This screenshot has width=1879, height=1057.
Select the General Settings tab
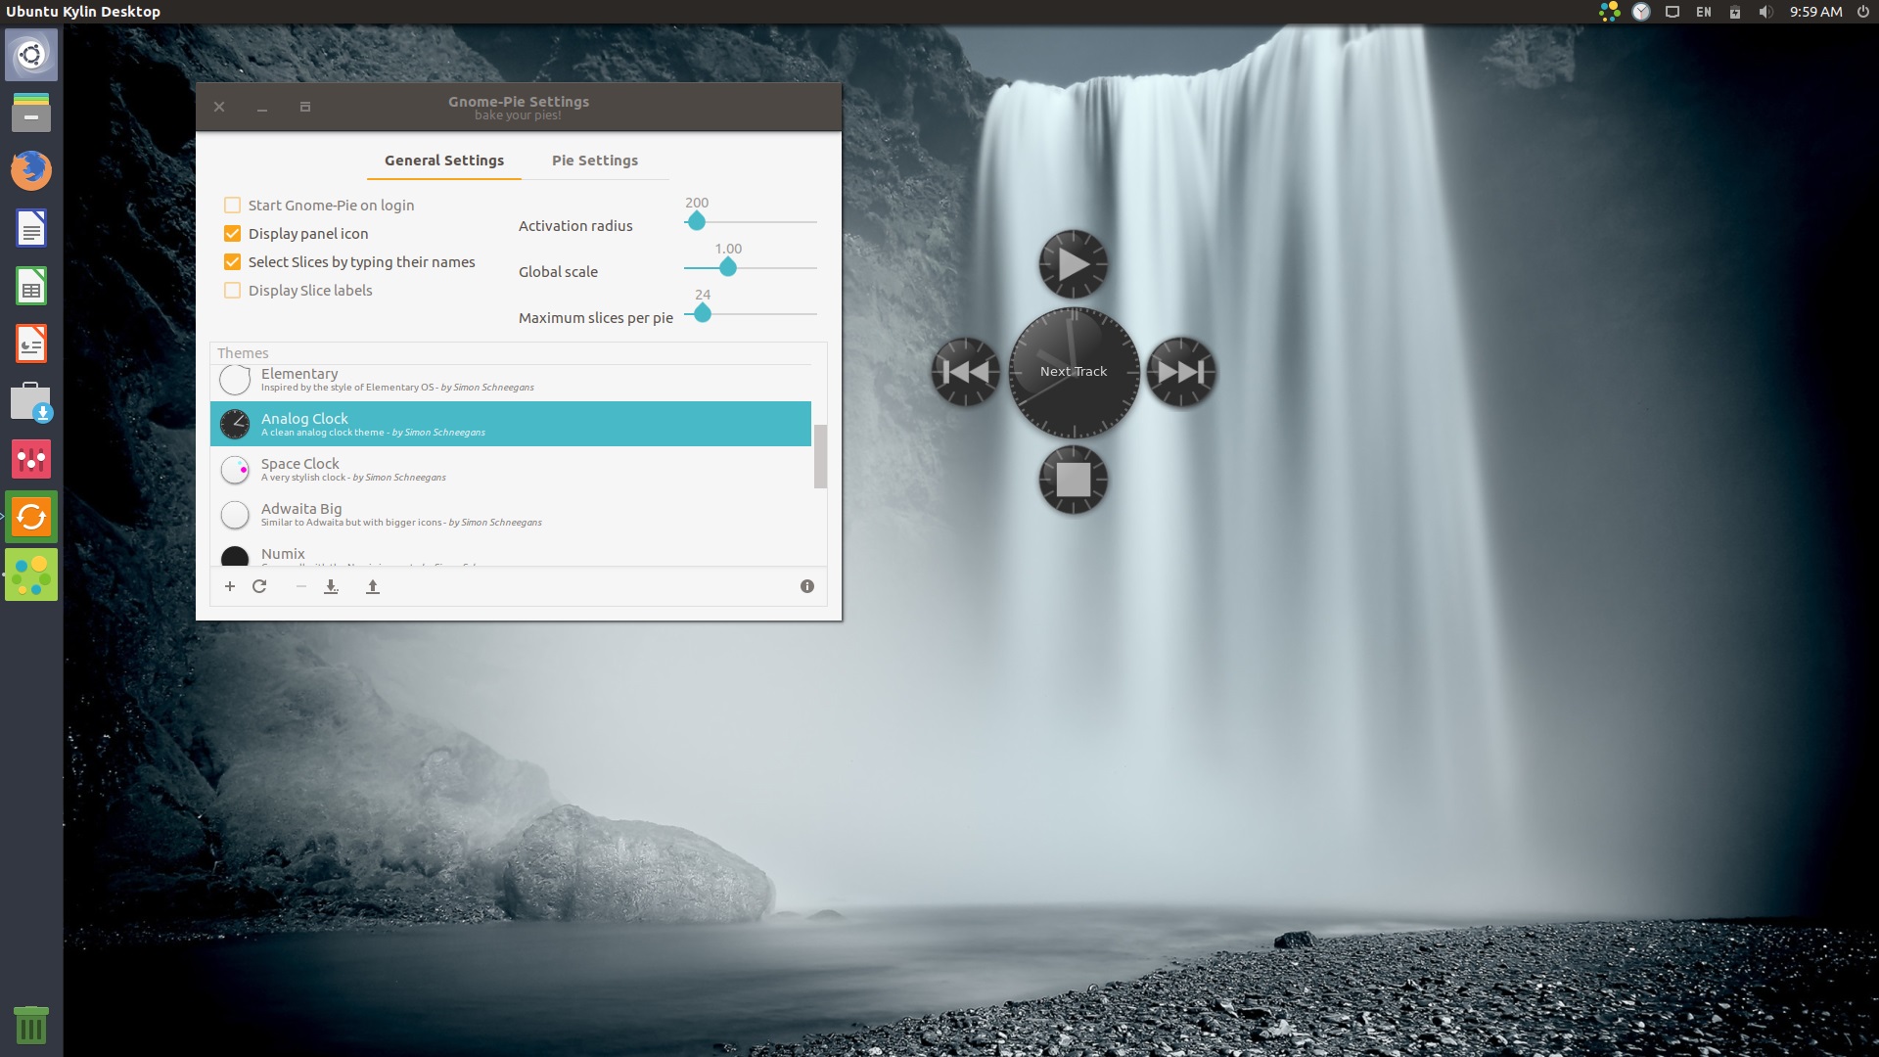click(443, 160)
